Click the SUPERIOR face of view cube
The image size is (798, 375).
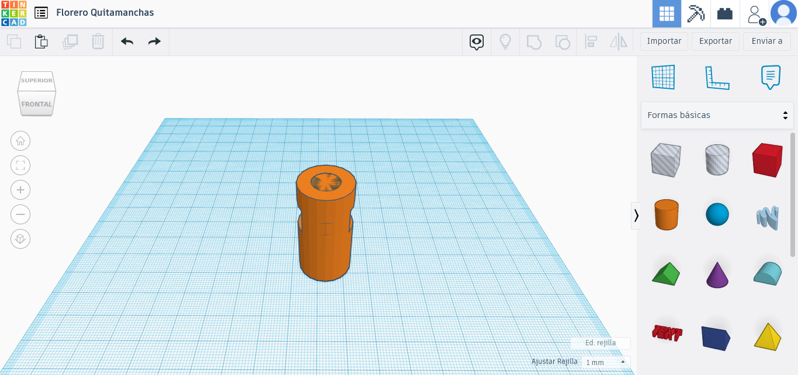[x=37, y=80]
